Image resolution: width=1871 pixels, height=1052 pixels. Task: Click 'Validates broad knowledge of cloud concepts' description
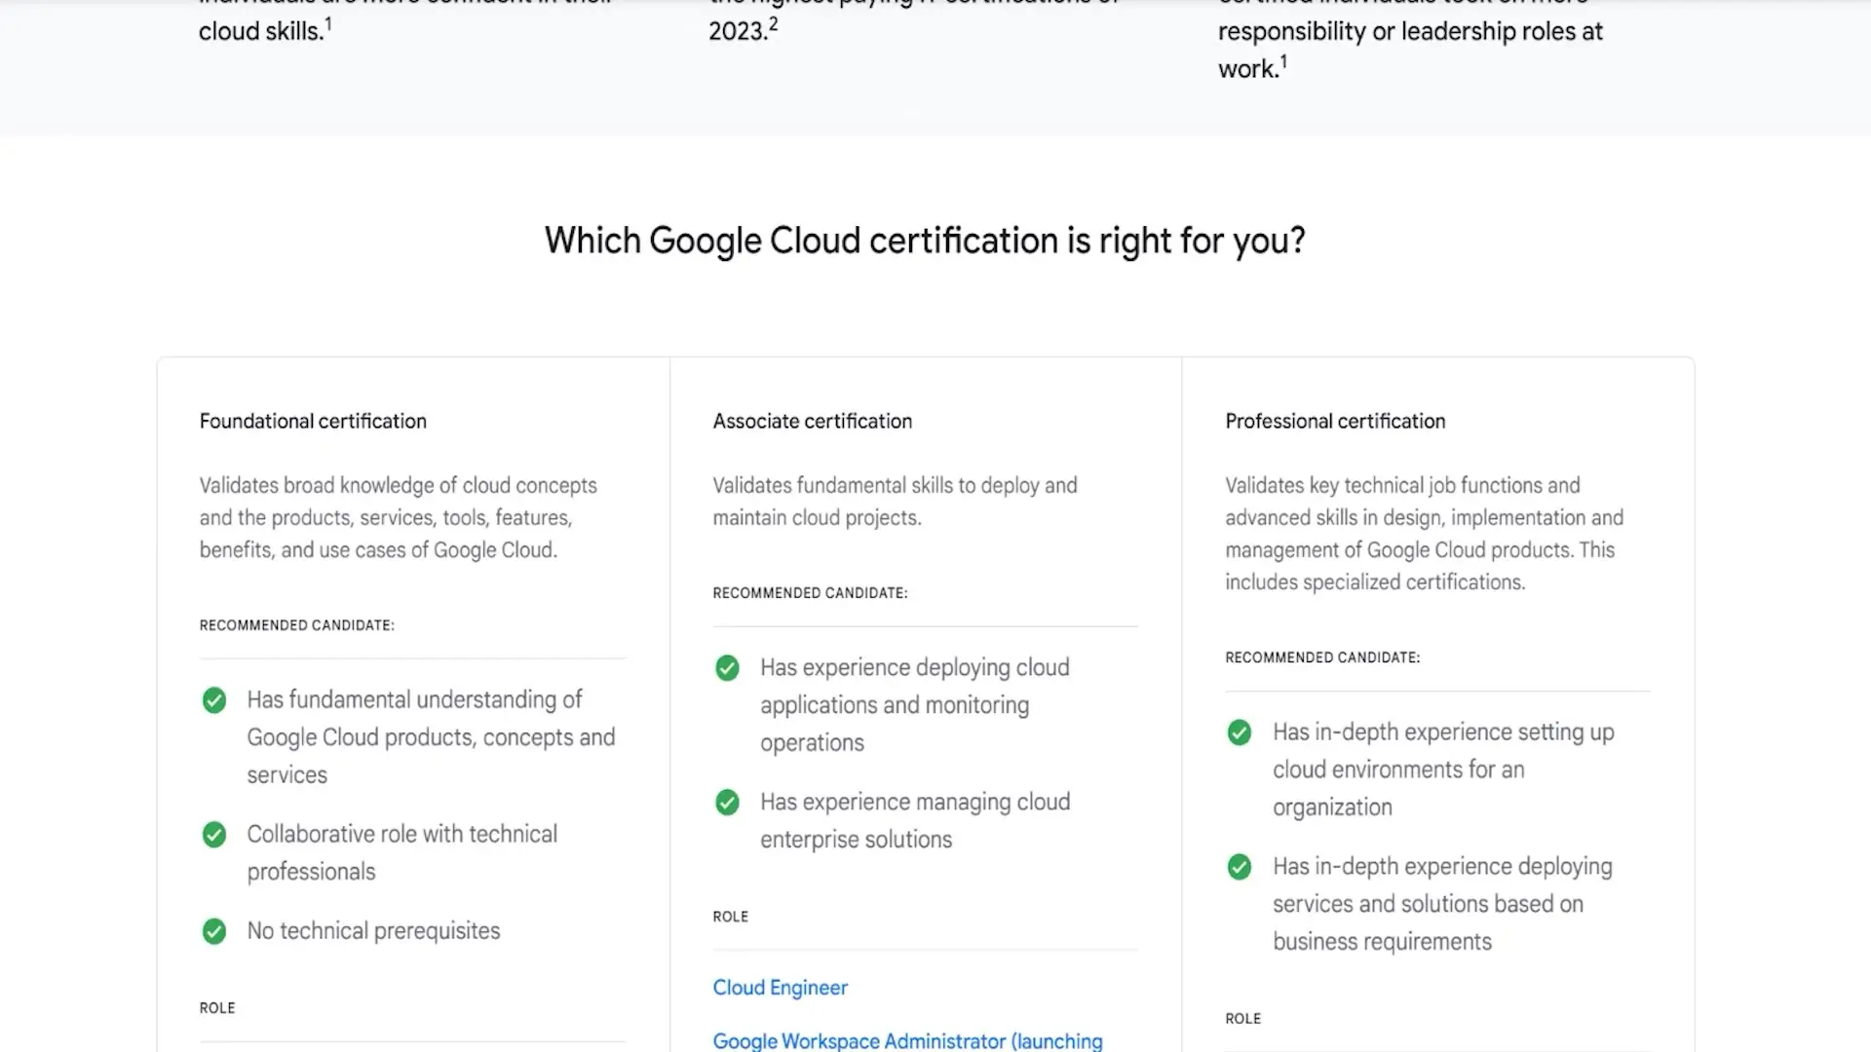[399, 517]
